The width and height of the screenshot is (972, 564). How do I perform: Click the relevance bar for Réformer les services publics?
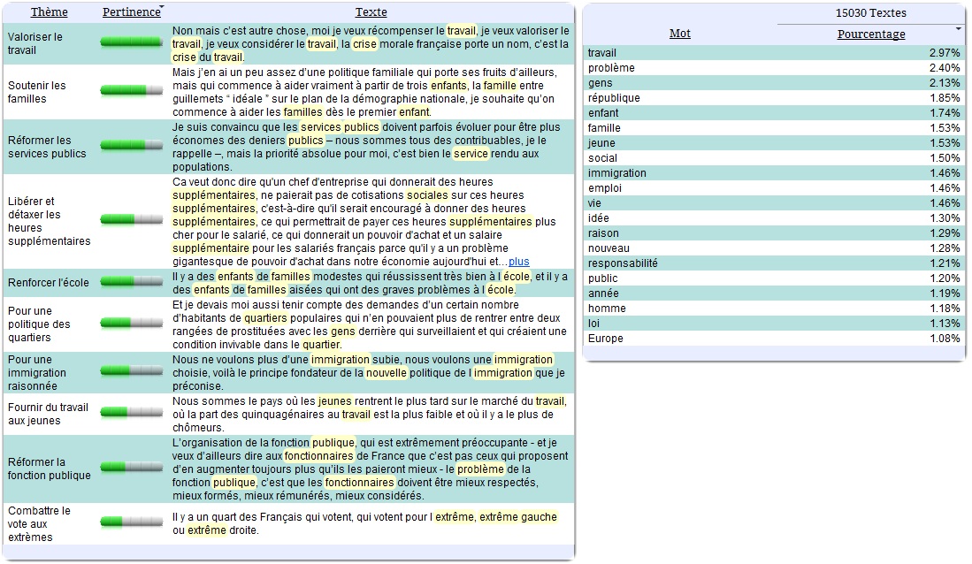point(132,146)
